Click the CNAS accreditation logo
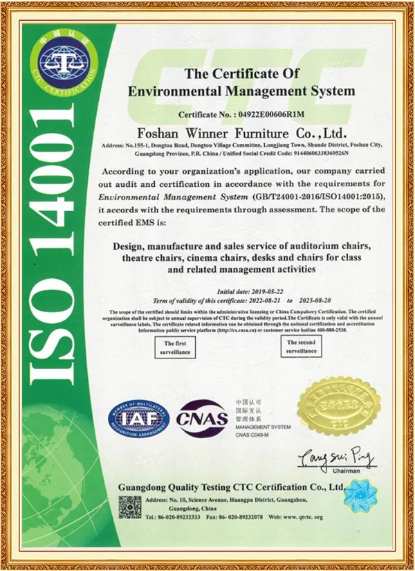The image size is (415, 571). tap(202, 419)
